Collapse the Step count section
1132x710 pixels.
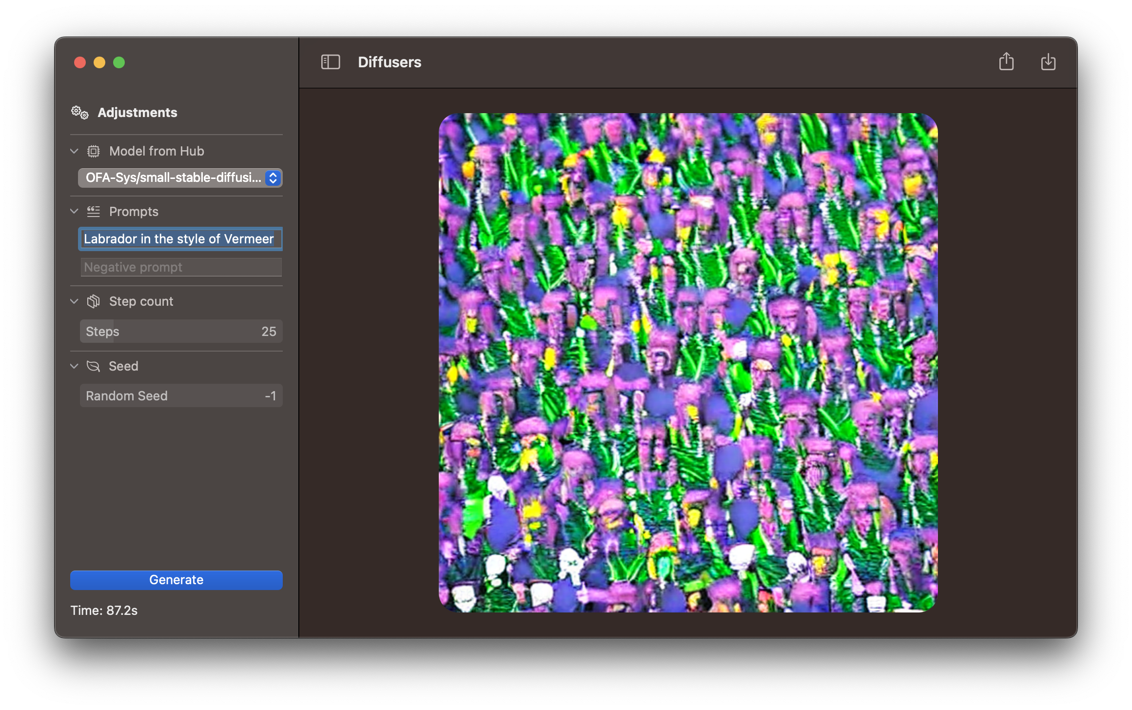pyautogui.click(x=74, y=301)
